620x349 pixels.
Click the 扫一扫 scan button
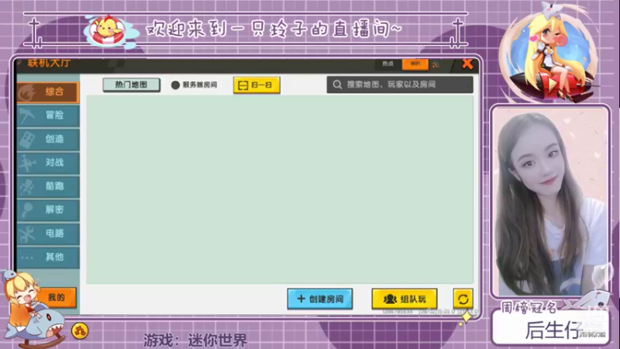point(257,85)
